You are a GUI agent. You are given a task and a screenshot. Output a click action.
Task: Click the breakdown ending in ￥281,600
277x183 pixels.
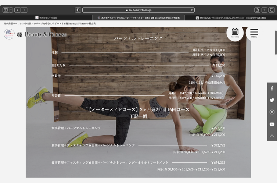(191, 169)
